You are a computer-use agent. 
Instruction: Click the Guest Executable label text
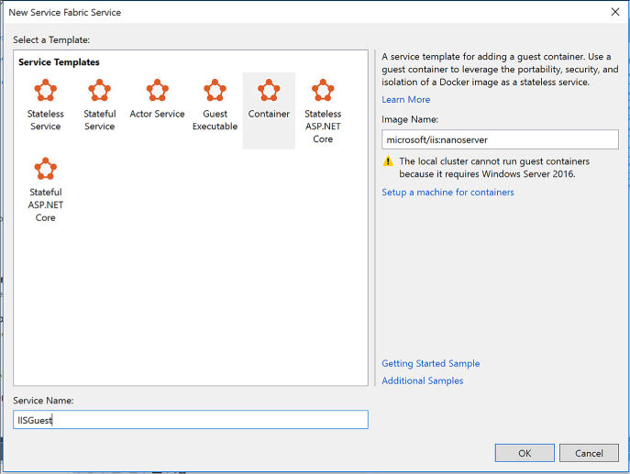(x=215, y=120)
